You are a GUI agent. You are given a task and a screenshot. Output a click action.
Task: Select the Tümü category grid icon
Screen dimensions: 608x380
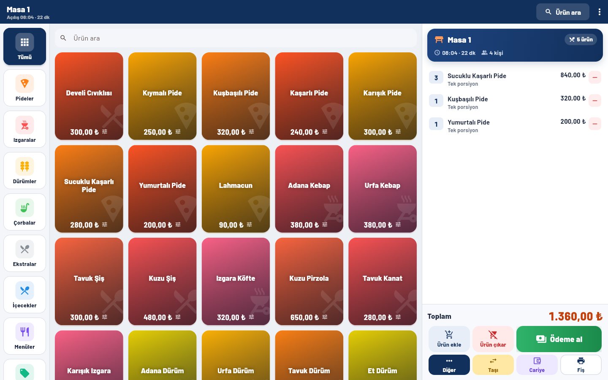tap(24, 42)
